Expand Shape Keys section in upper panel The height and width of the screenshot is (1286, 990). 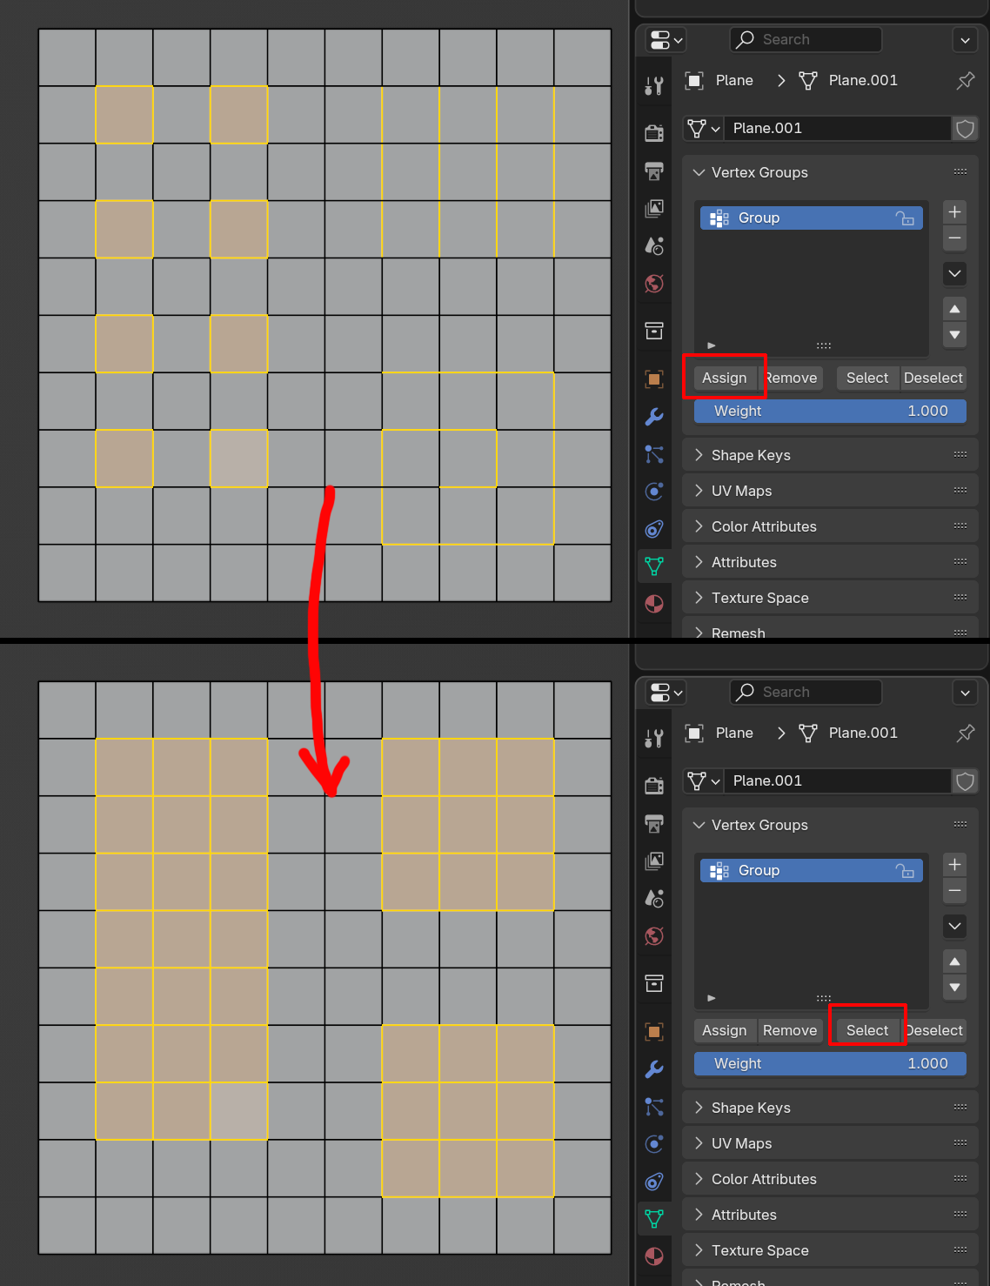coord(699,455)
